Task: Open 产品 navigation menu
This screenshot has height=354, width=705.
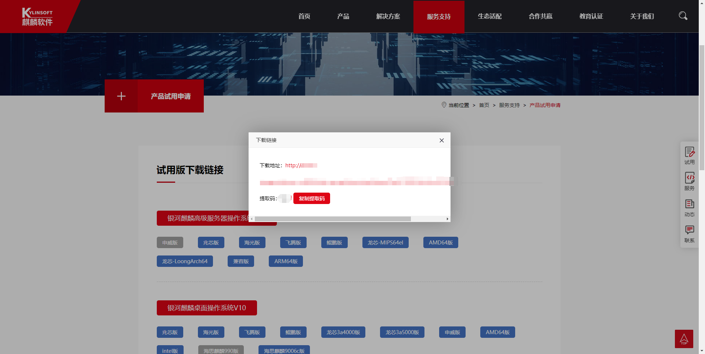Action: (343, 16)
